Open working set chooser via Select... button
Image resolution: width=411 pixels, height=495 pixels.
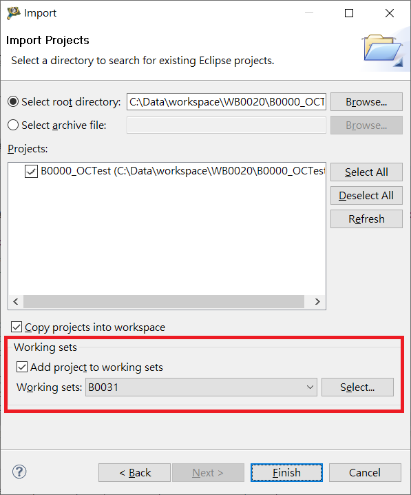point(357,387)
